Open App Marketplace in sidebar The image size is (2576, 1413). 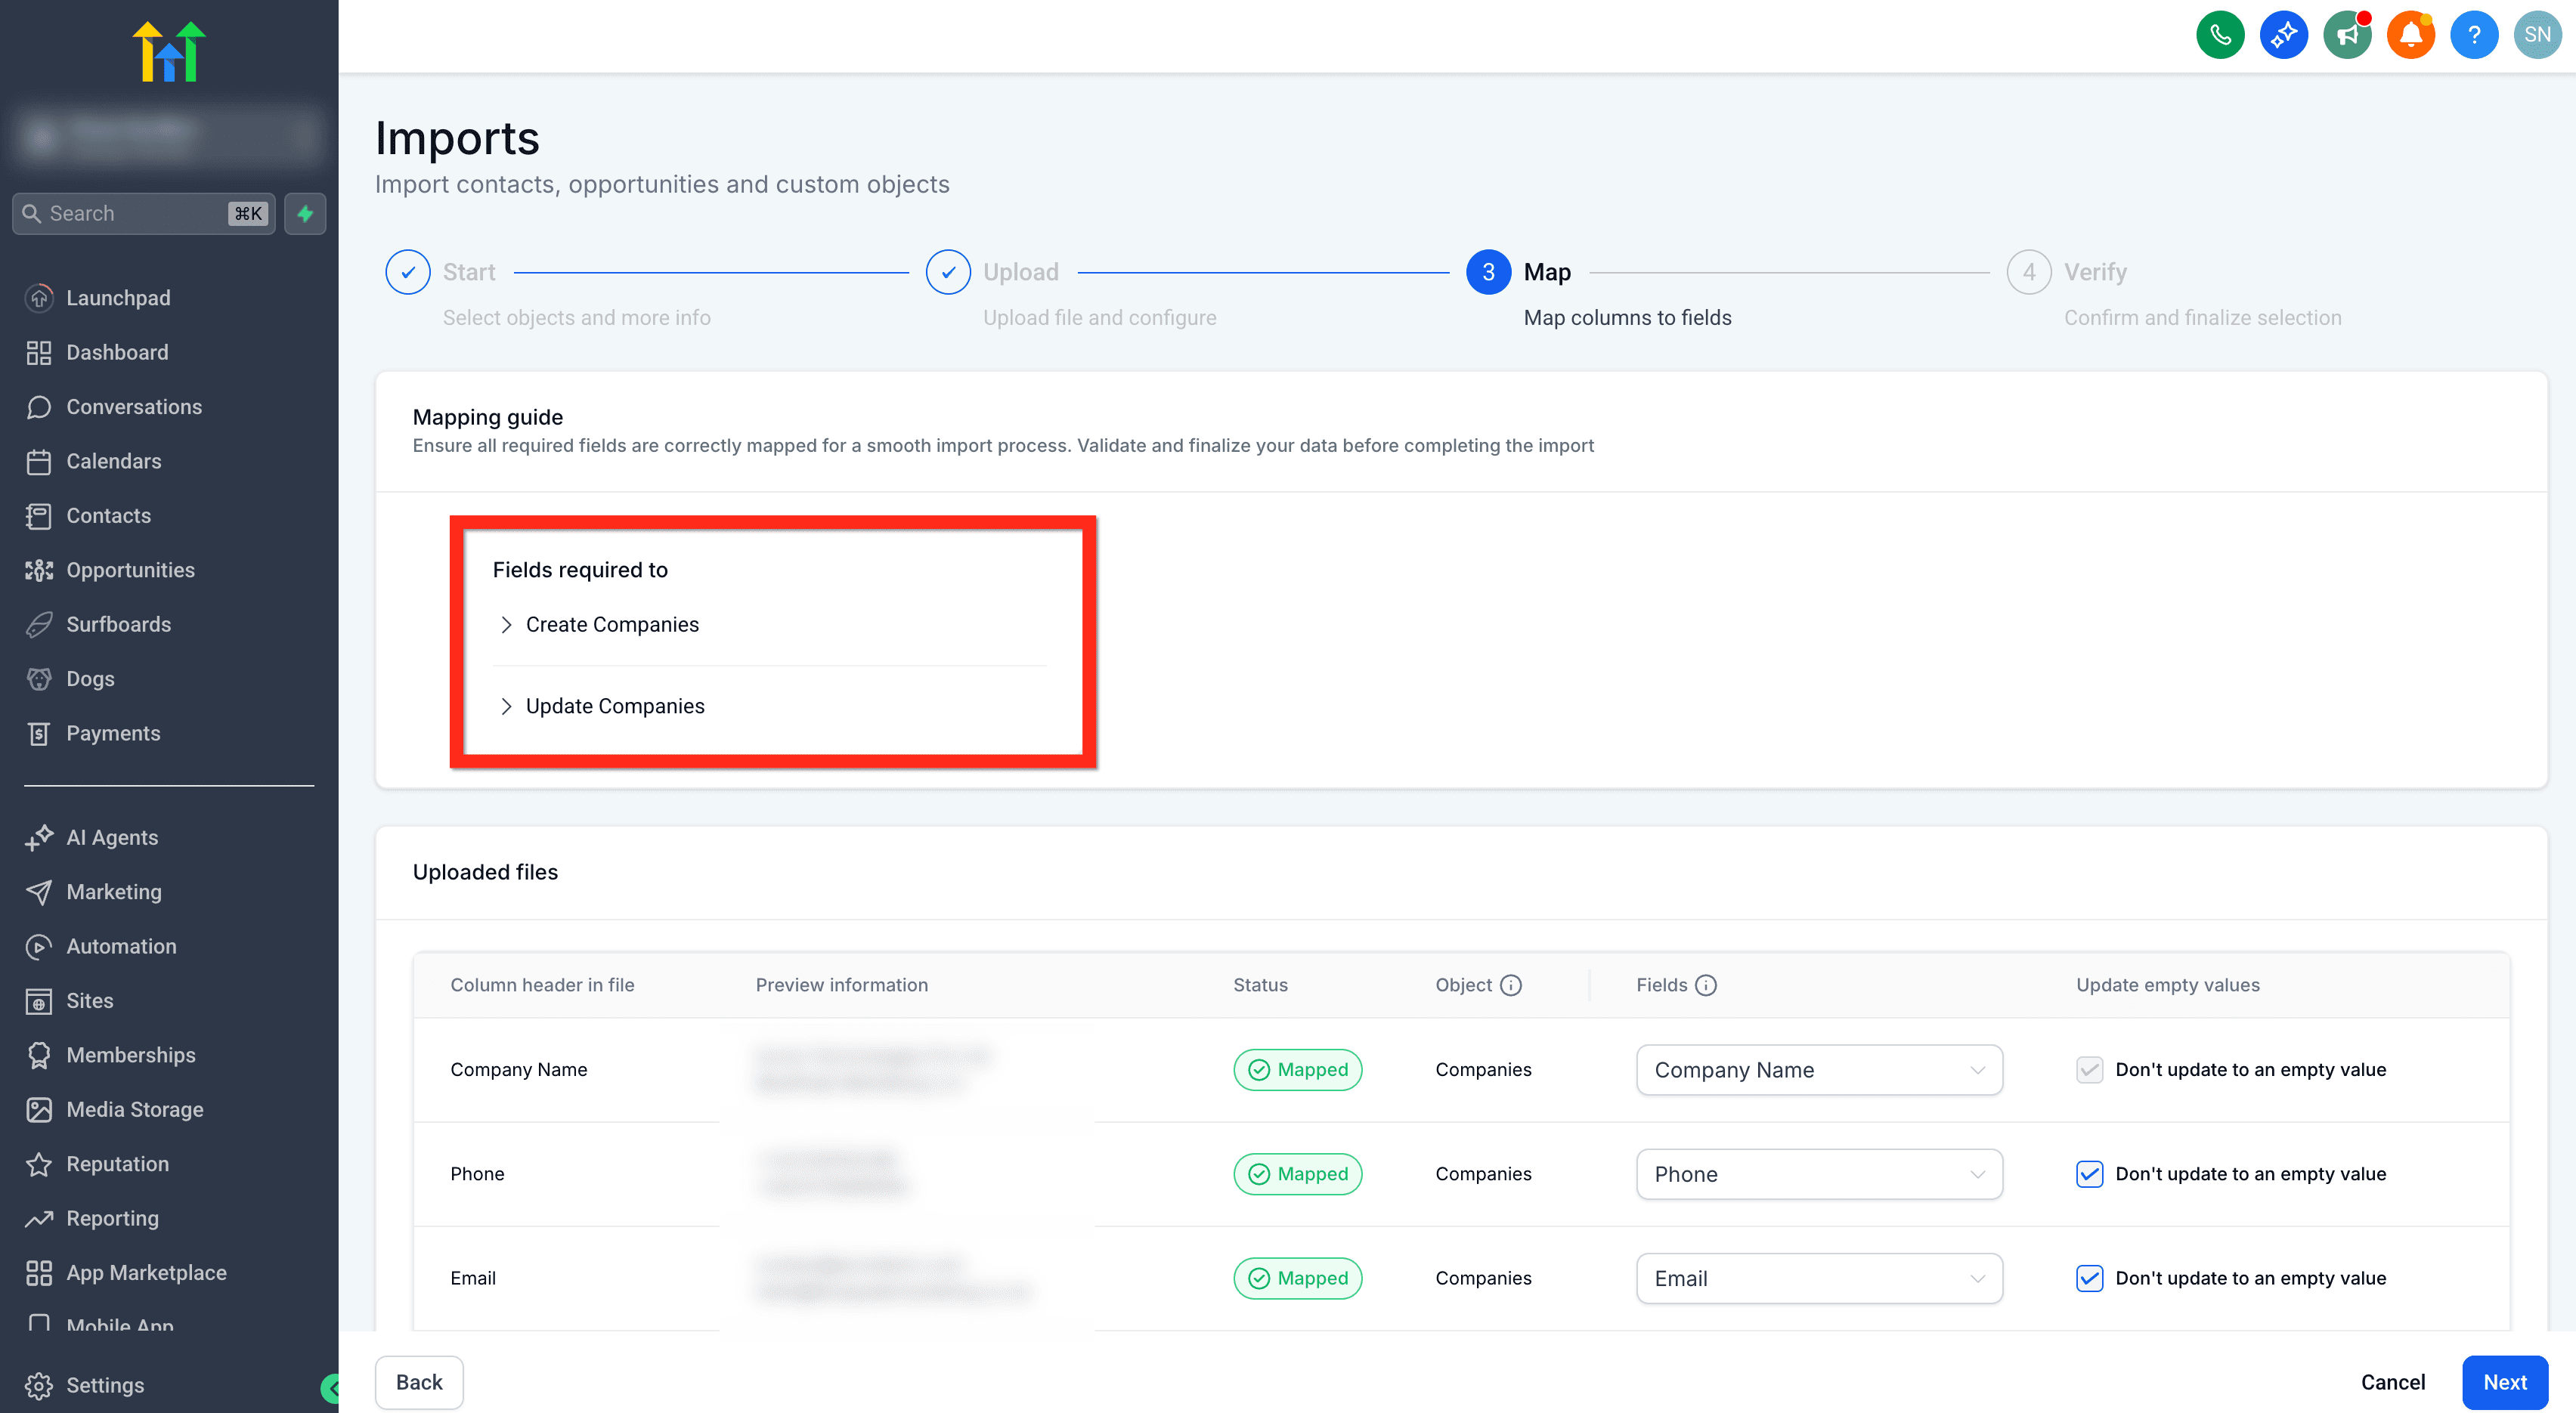tap(146, 1273)
